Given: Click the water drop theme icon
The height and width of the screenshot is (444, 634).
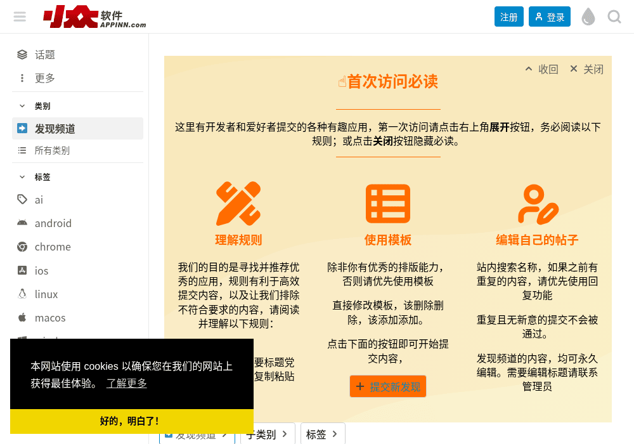Looking at the screenshot, I should tap(588, 16).
